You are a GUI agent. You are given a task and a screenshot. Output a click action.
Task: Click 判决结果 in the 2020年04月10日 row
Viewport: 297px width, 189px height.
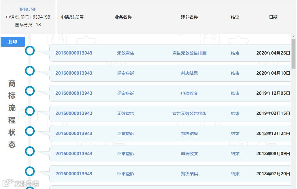click(189, 73)
